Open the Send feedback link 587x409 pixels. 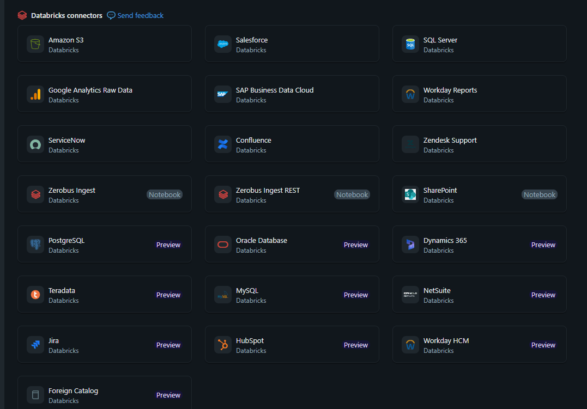(x=141, y=15)
